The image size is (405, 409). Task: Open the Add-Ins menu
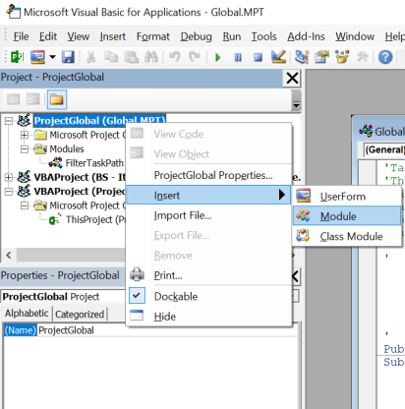[306, 36]
